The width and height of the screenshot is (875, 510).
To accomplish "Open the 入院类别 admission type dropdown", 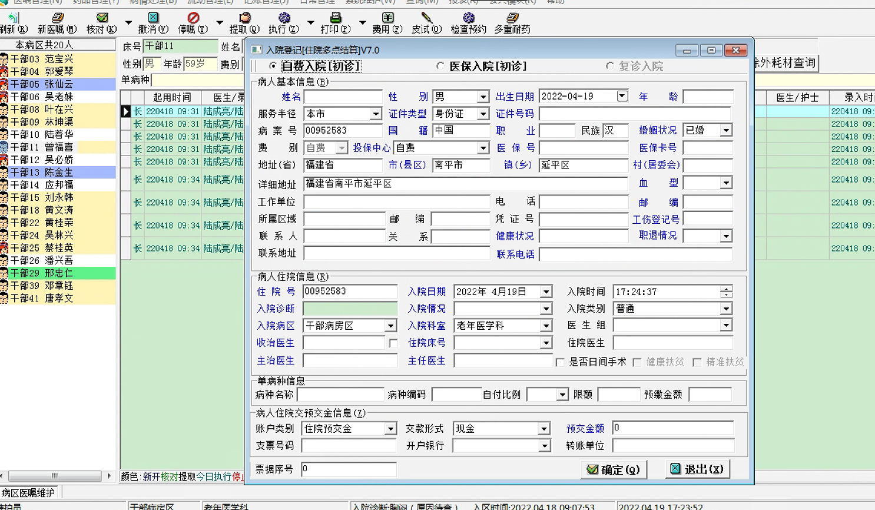I will coord(726,309).
